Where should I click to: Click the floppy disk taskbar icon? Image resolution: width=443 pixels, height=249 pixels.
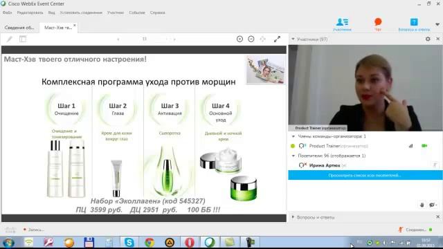[89, 242]
